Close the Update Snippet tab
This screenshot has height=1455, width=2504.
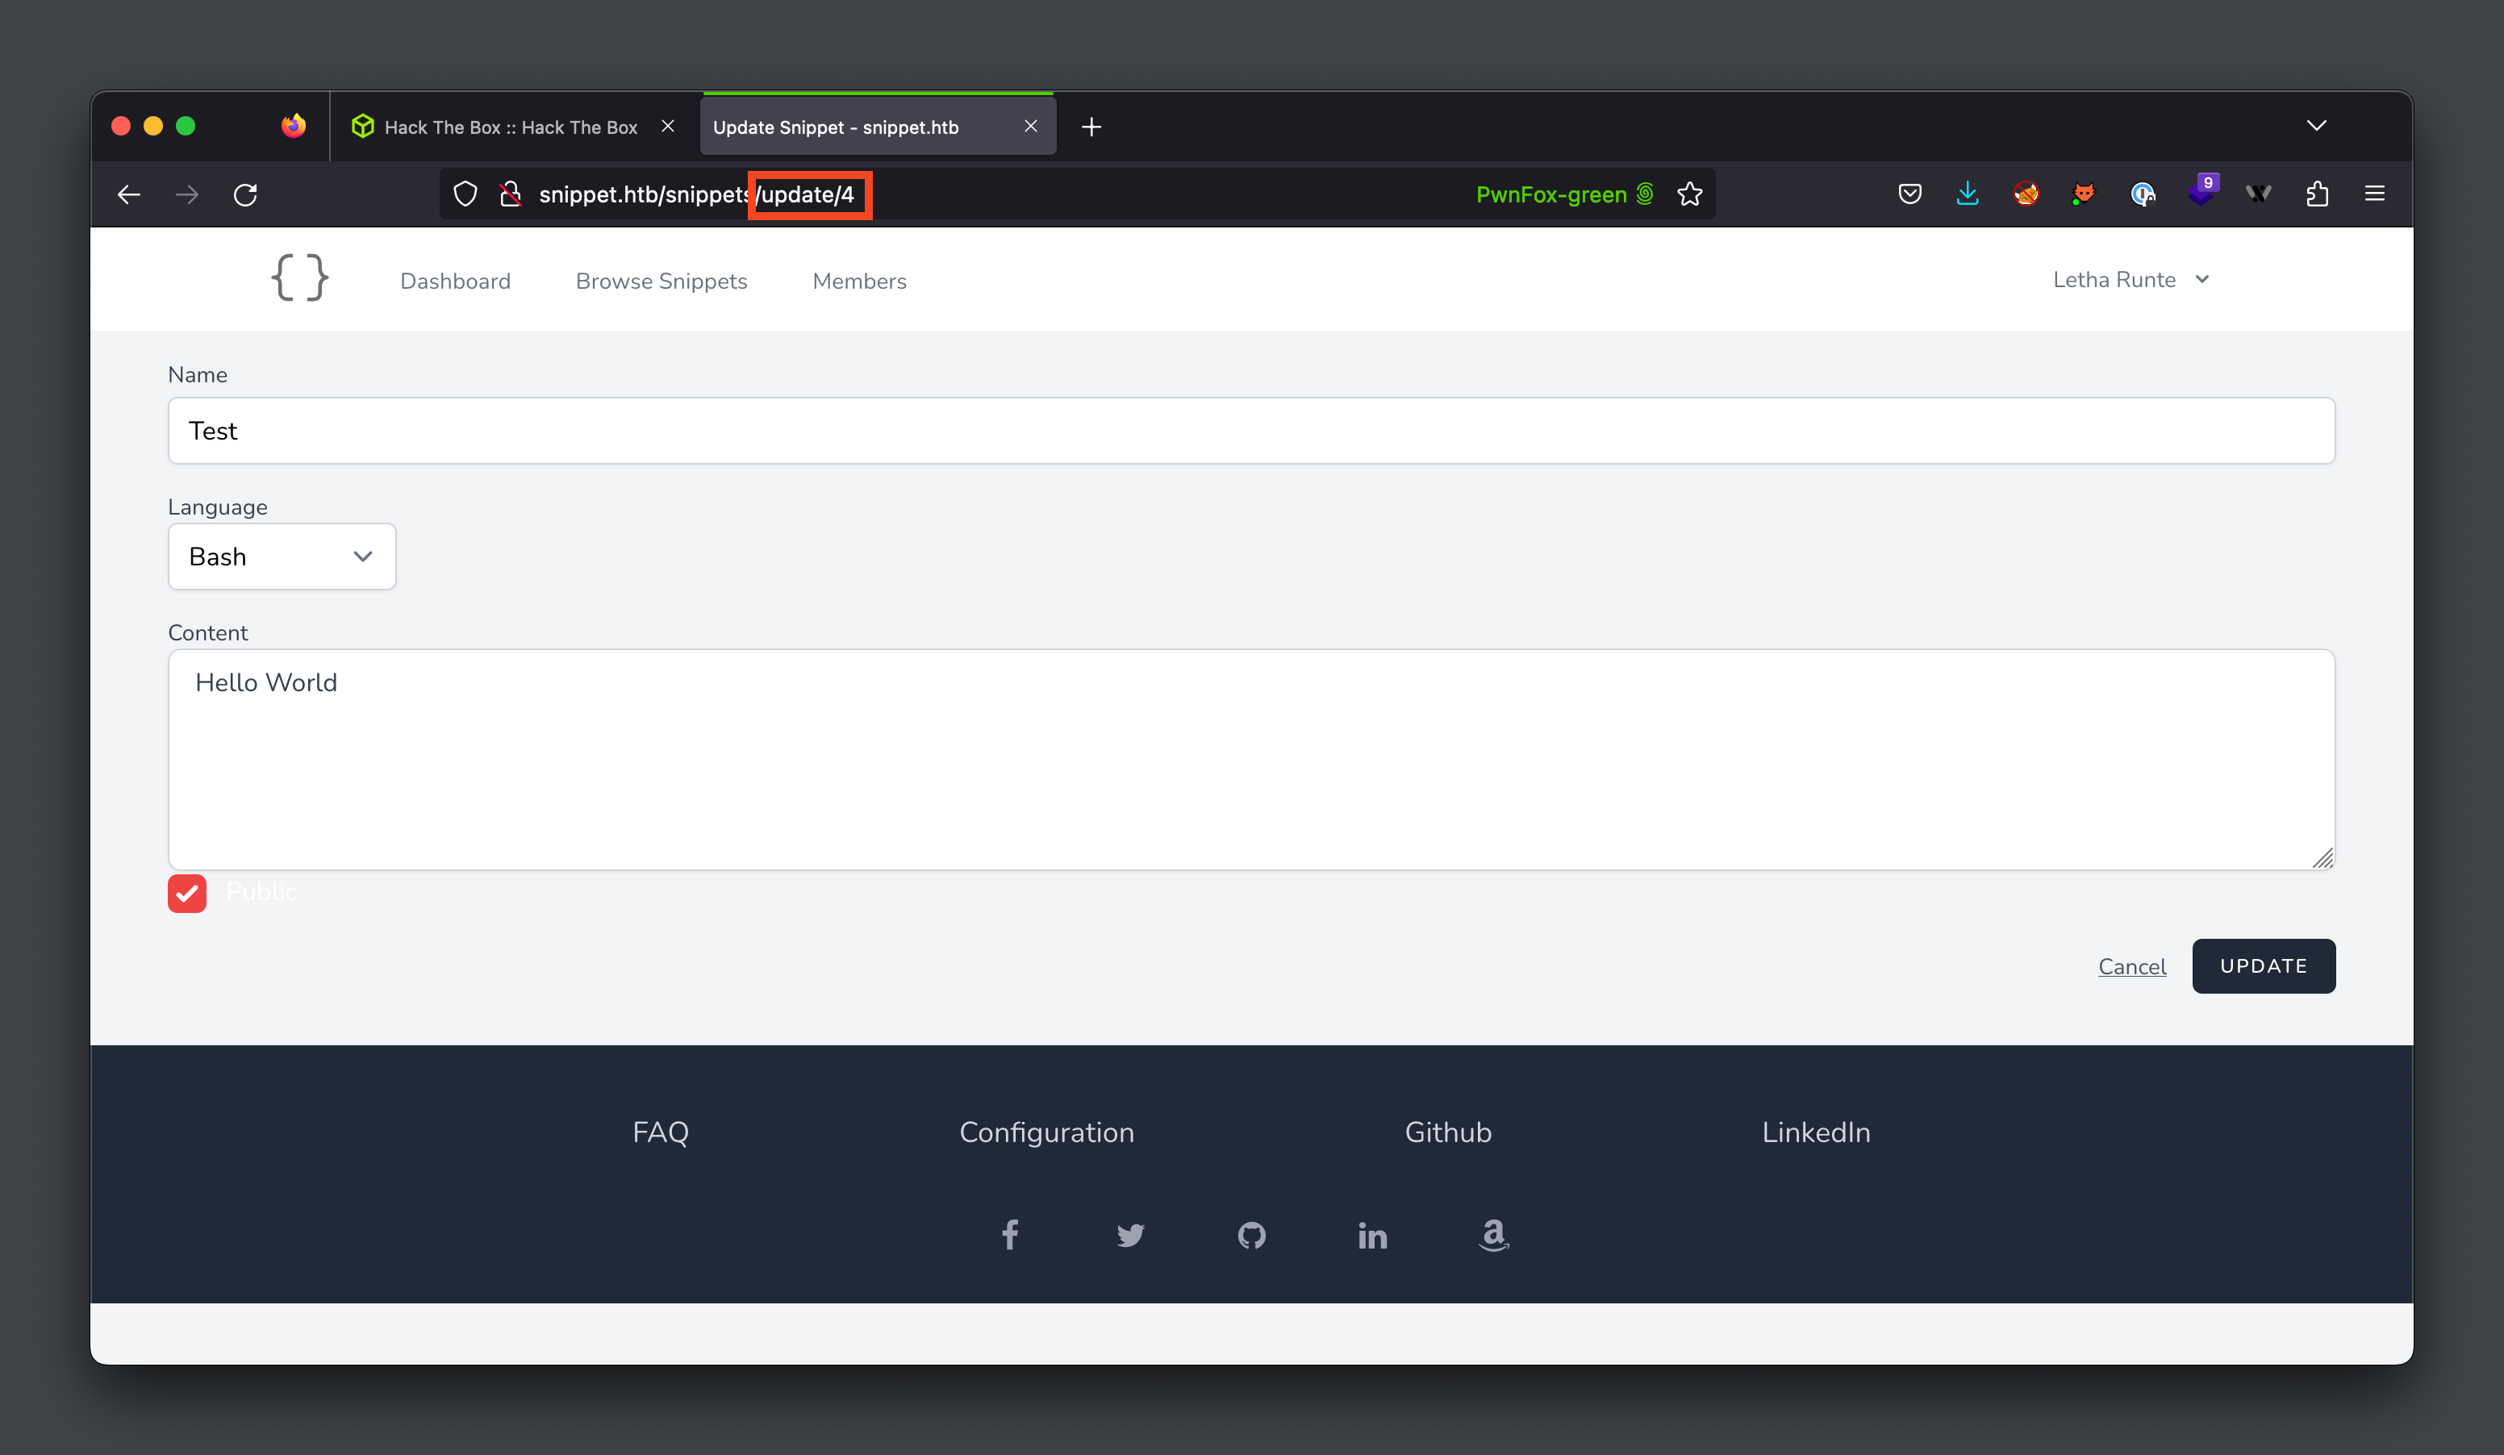1030,126
